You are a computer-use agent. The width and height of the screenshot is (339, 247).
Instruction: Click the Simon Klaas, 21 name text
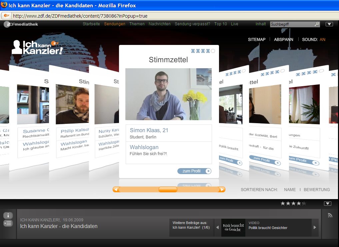(x=149, y=130)
